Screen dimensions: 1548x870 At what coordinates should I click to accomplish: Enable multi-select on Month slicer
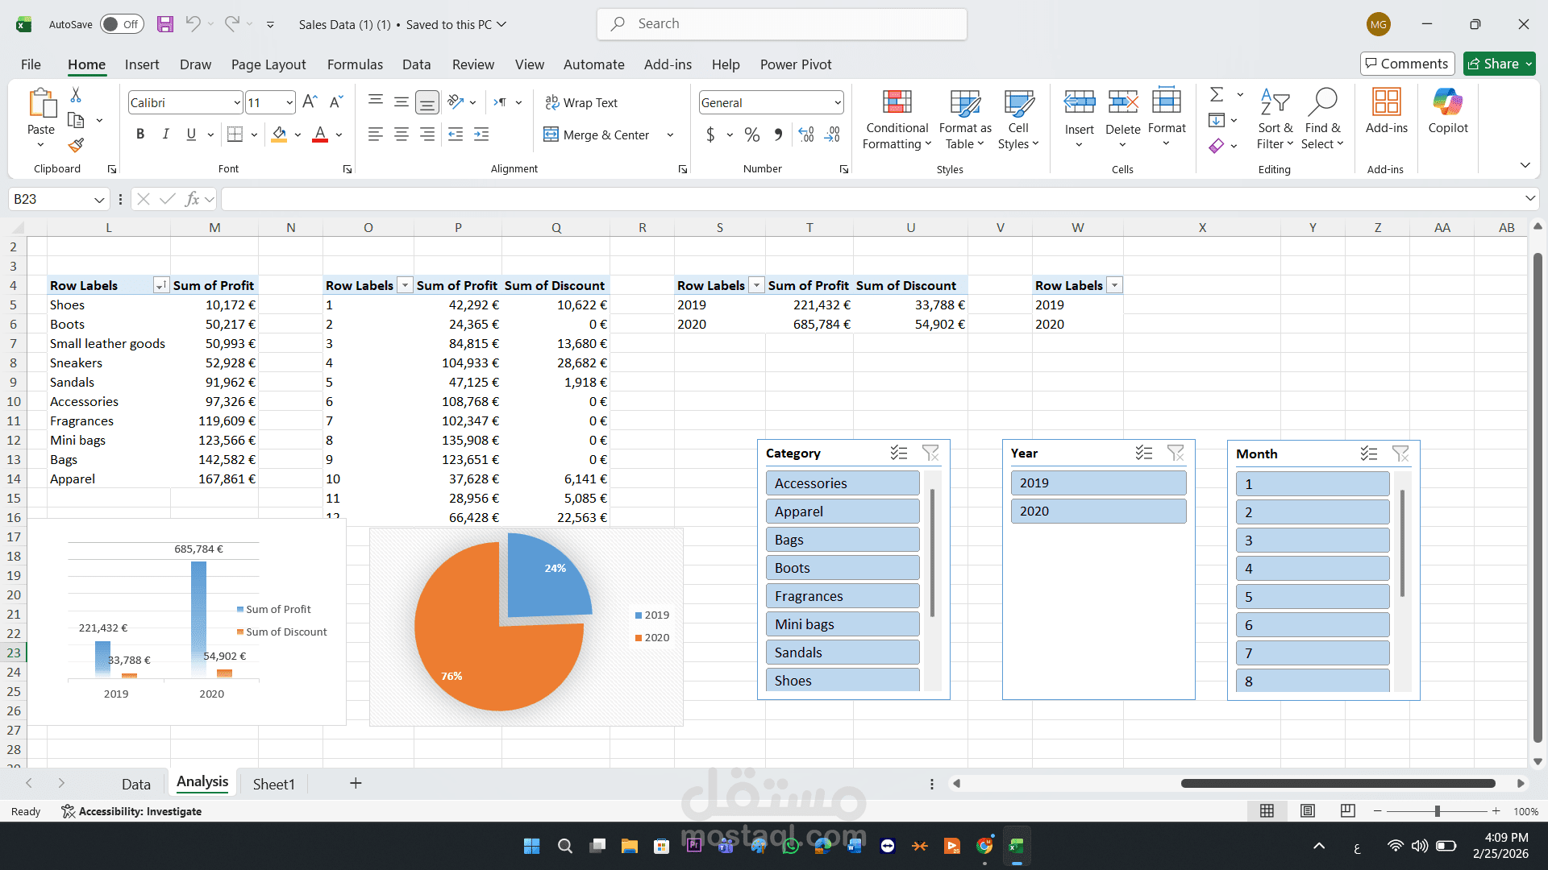pyautogui.click(x=1368, y=454)
